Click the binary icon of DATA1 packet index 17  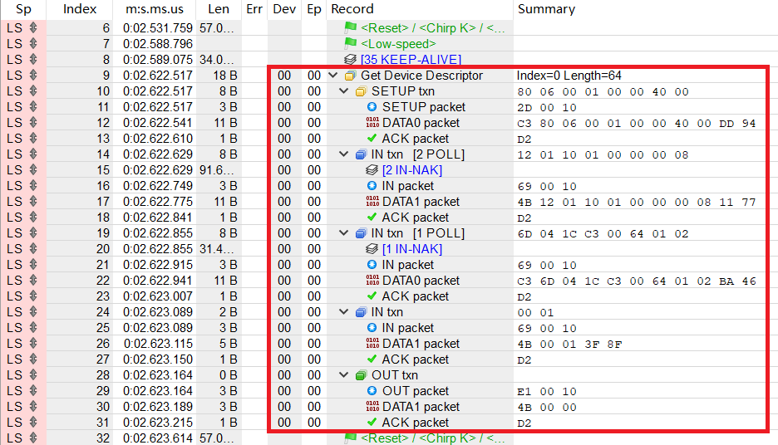pos(372,201)
